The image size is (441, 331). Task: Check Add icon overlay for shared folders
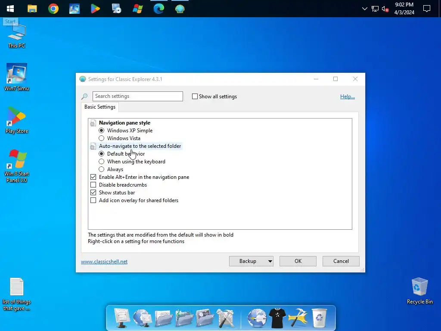93,200
